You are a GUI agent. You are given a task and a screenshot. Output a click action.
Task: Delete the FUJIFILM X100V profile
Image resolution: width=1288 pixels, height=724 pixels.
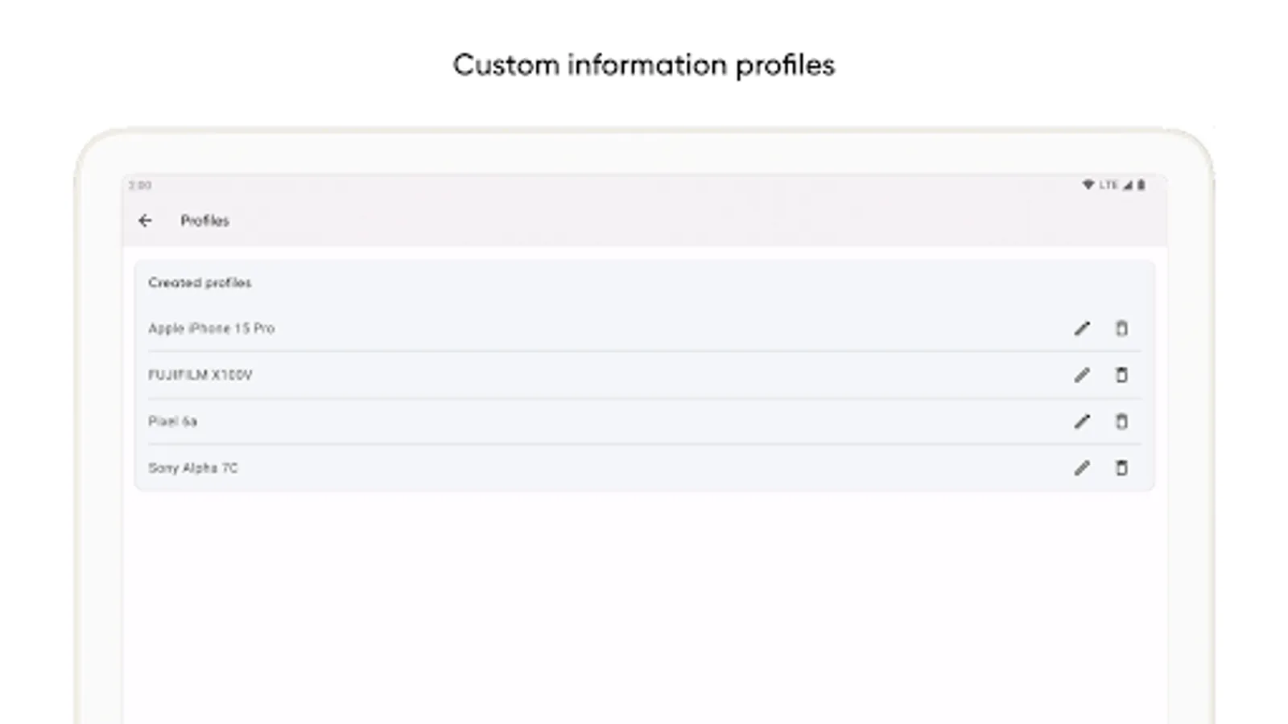pyautogui.click(x=1121, y=375)
